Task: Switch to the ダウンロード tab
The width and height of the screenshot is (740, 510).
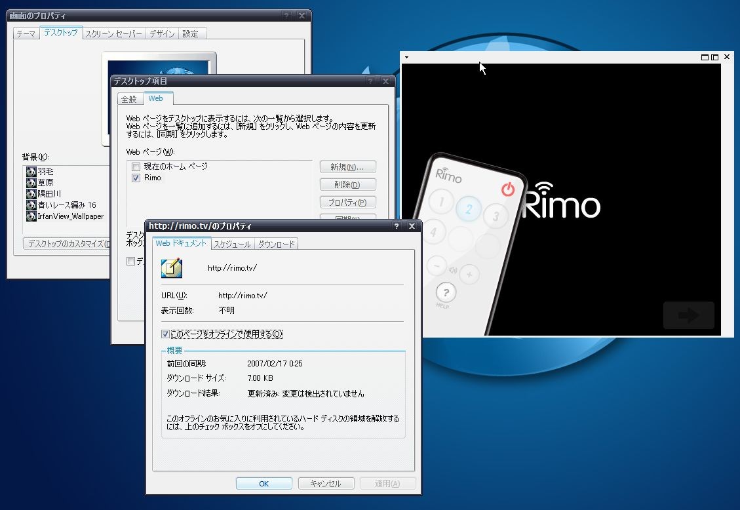Action: 277,244
